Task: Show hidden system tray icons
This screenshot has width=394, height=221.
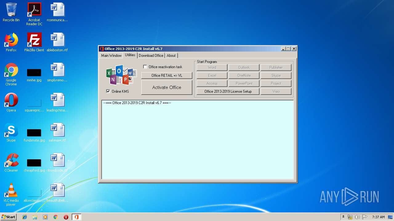Action: click(343, 217)
